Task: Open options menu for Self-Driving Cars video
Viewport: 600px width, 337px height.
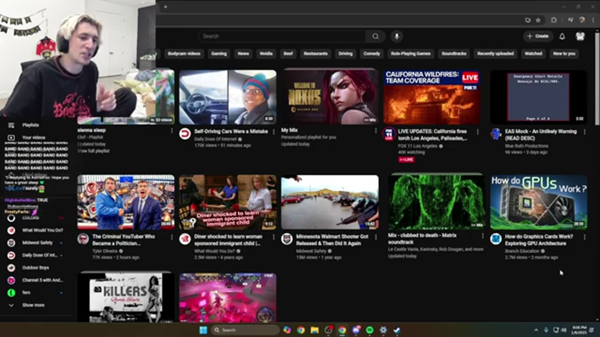Action: [x=274, y=132]
